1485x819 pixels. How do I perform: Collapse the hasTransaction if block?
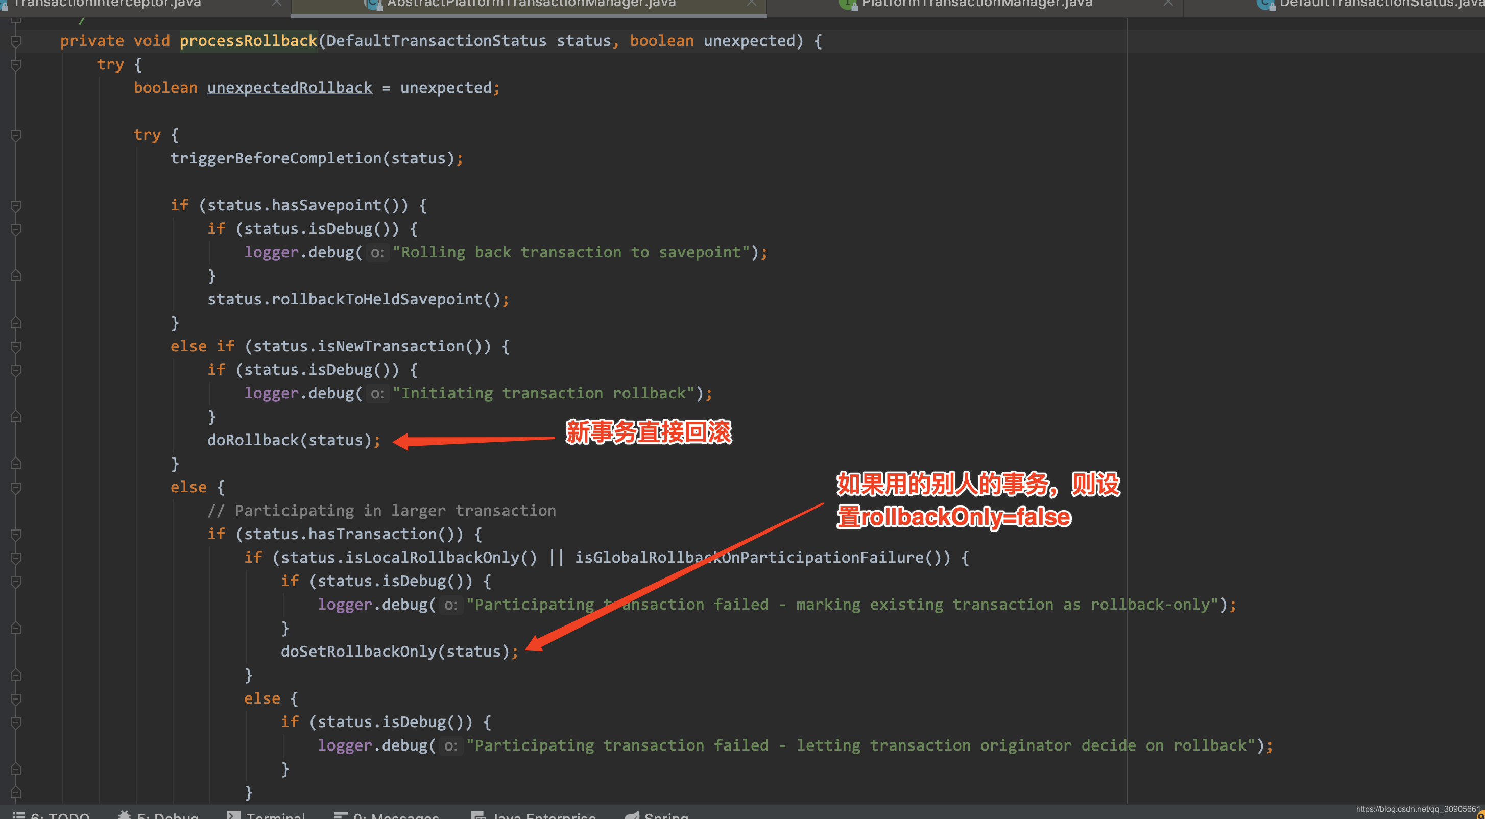coord(16,534)
